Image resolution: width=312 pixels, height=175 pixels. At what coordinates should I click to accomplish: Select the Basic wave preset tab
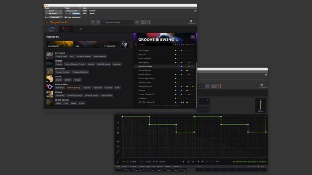[x=118, y=167]
